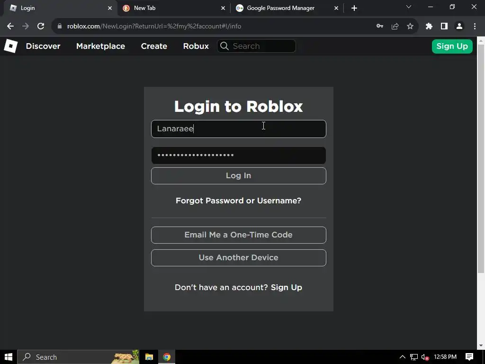The height and width of the screenshot is (364, 485).
Task: Click the browser forward arrow
Action: coord(26,27)
